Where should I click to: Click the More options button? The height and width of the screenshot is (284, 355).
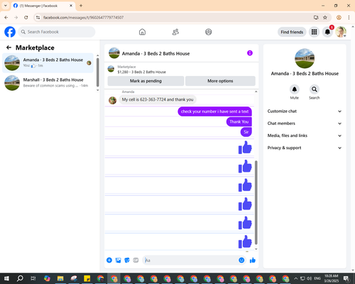pyautogui.click(x=220, y=81)
